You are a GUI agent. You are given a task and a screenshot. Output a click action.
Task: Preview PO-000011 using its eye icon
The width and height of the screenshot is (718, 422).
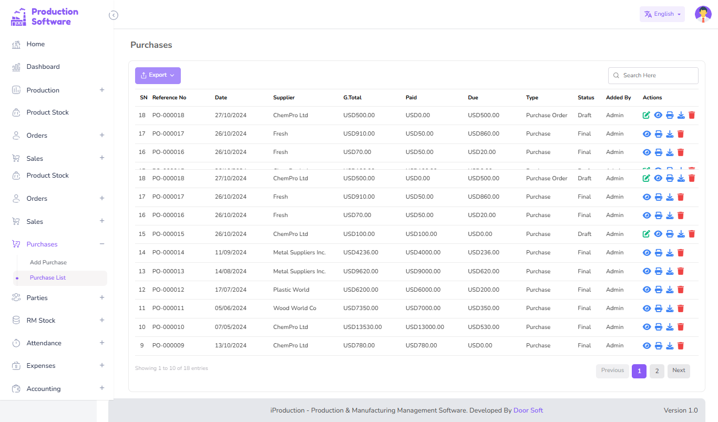(647, 308)
